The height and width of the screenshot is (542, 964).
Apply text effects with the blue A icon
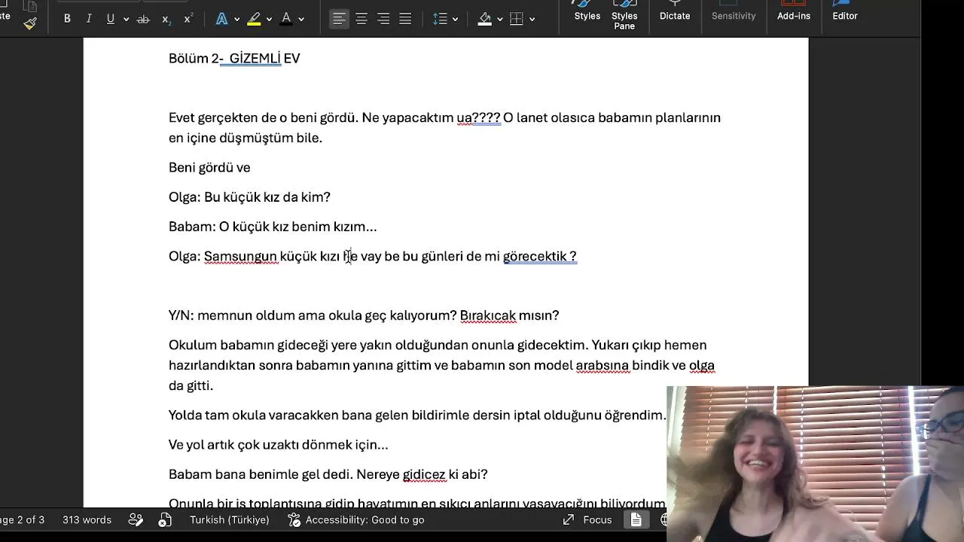pyautogui.click(x=221, y=19)
